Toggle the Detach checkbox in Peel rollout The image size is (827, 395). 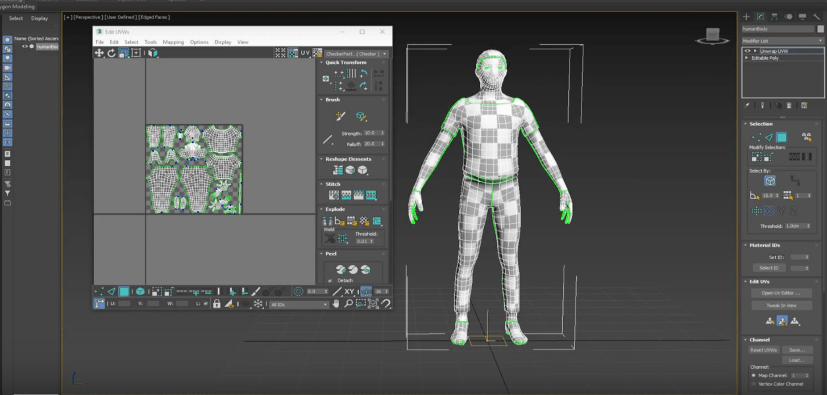[x=330, y=280]
